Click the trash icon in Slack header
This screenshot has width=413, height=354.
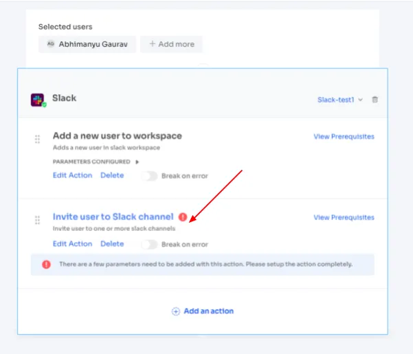point(375,100)
